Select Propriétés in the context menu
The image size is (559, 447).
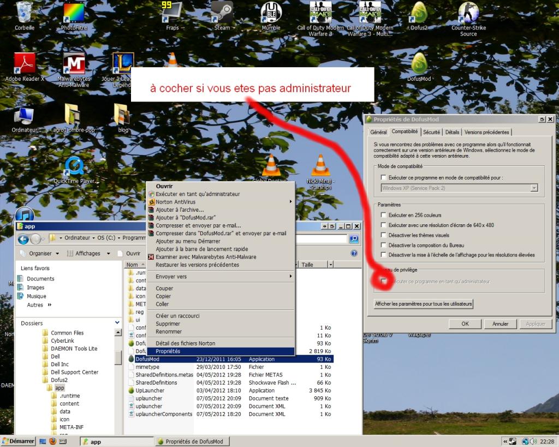[221, 351]
